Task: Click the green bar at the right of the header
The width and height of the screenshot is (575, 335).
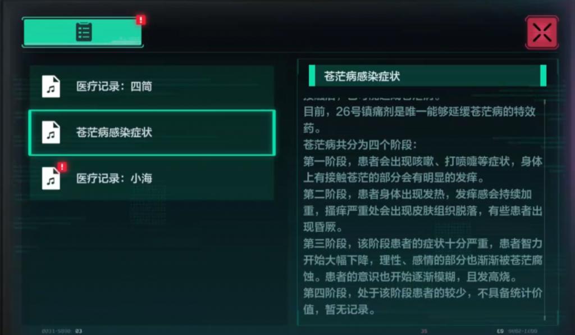Action: coord(543,76)
